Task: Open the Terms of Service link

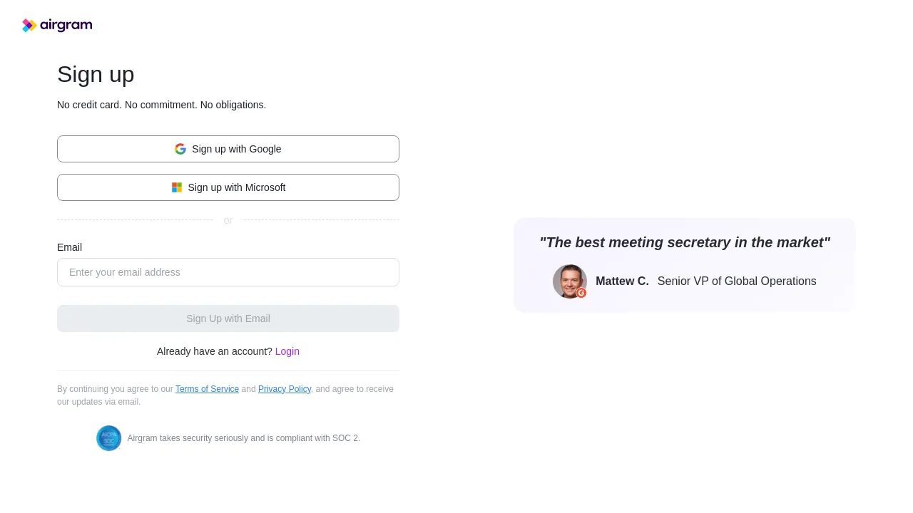Action: click(x=207, y=389)
